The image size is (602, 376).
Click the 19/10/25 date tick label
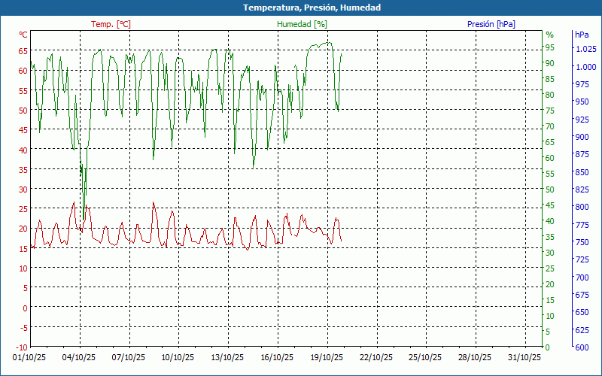[327, 358]
